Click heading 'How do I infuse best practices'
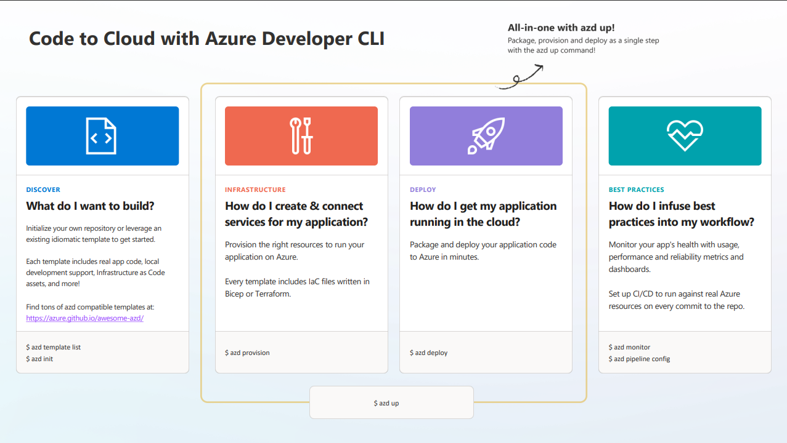Image resolution: width=787 pixels, height=443 pixels. coord(682,214)
